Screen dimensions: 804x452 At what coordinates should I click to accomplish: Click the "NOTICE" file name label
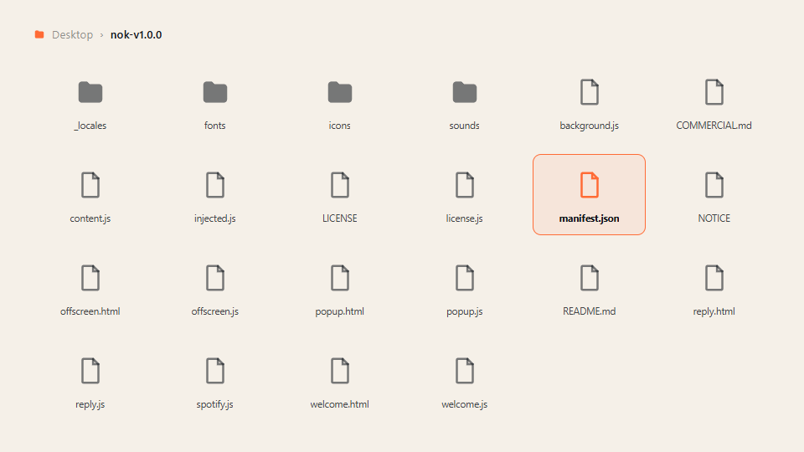[x=714, y=218]
